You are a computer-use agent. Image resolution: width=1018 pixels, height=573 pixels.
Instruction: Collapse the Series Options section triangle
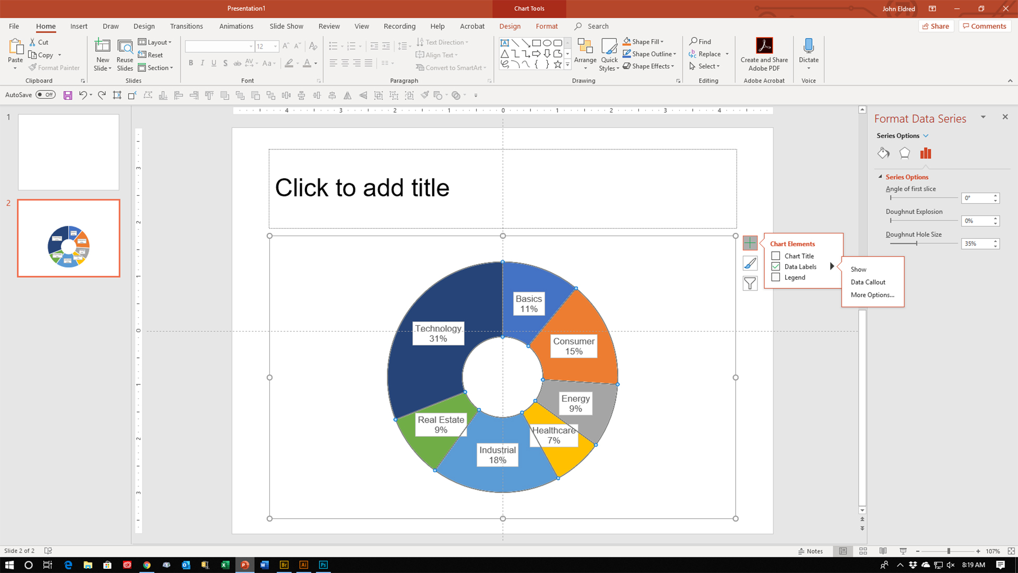click(880, 177)
